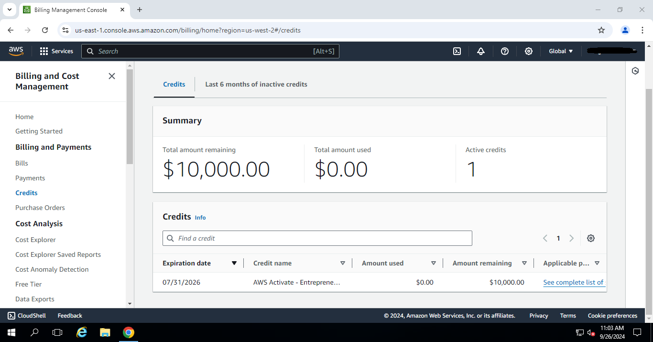Open Free Tier in the sidebar

coord(28,284)
